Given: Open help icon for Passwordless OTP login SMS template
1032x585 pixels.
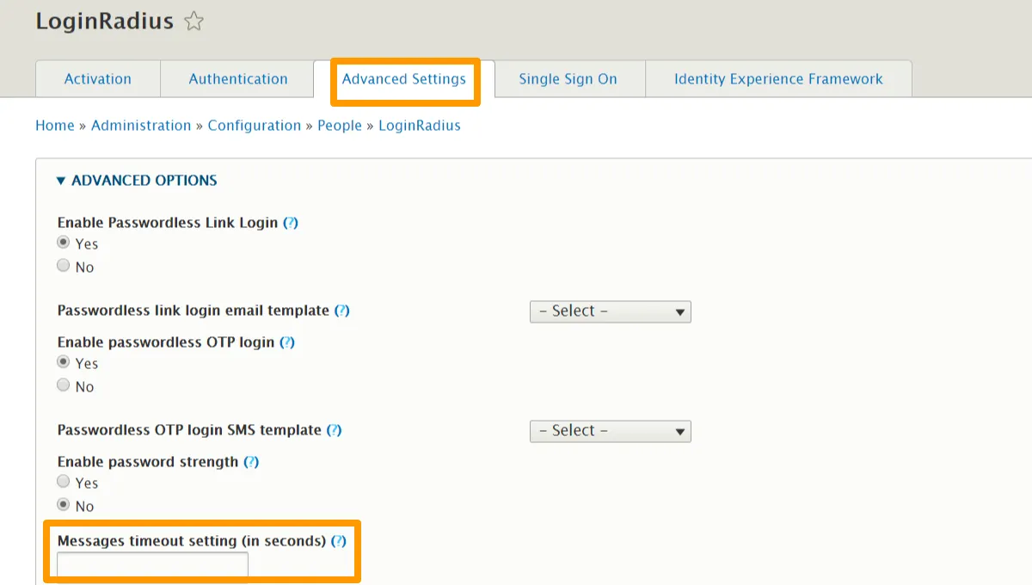Looking at the screenshot, I should point(335,430).
